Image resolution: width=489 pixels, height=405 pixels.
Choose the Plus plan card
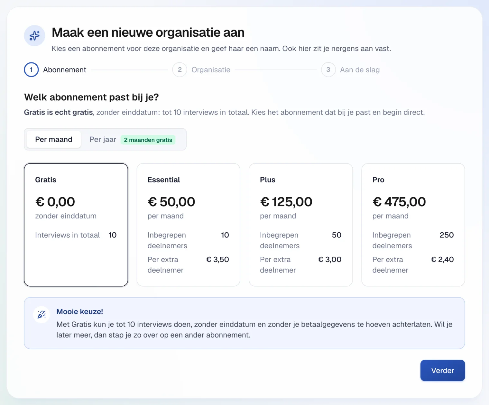pyautogui.click(x=301, y=225)
